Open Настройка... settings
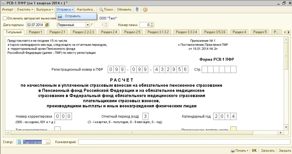The image size is (292, 154). (86, 9)
